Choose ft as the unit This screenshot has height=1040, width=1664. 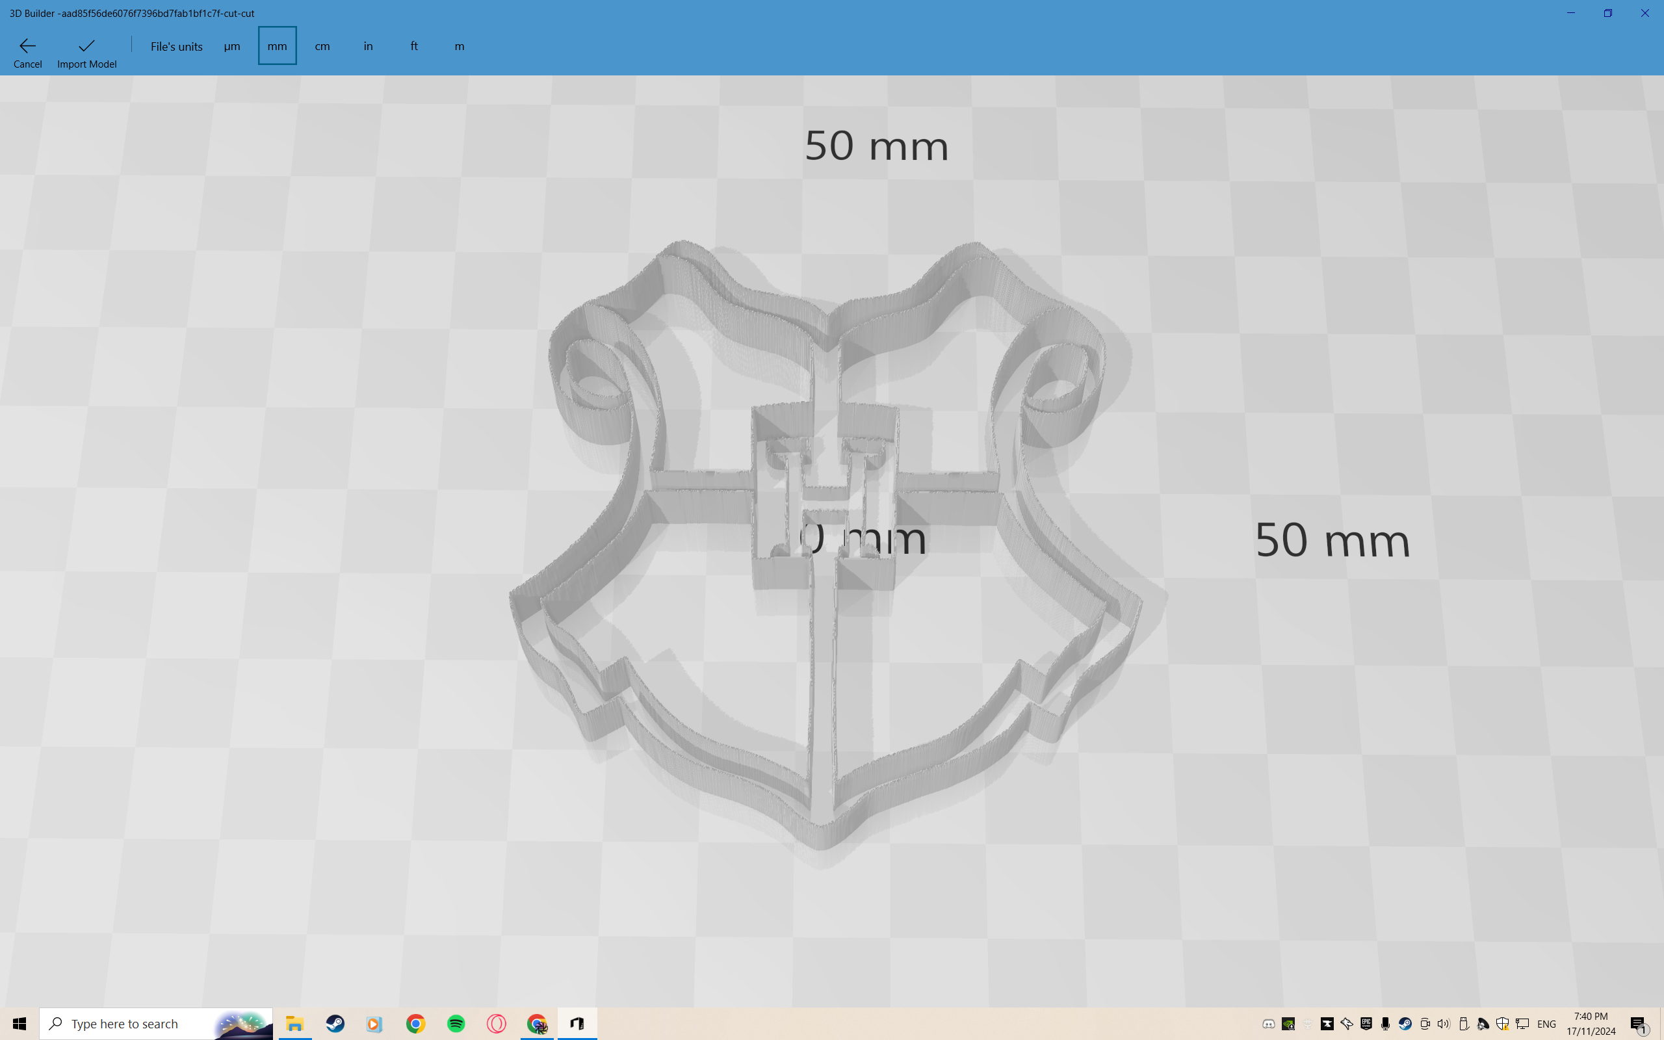coord(414,46)
